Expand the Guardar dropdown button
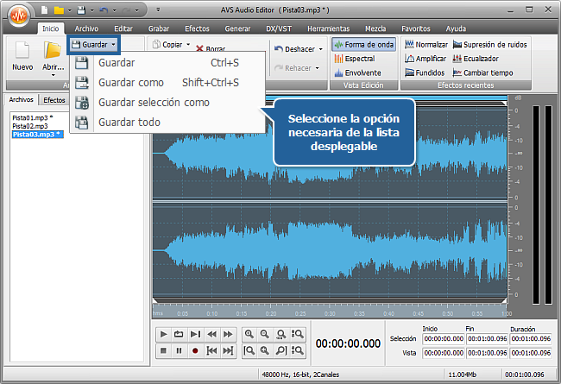Screen dimensions: 561x384 point(114,43)
